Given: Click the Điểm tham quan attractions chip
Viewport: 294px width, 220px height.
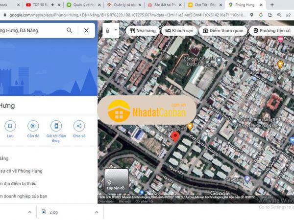Looking at the screenshot, I should (223, 30).
